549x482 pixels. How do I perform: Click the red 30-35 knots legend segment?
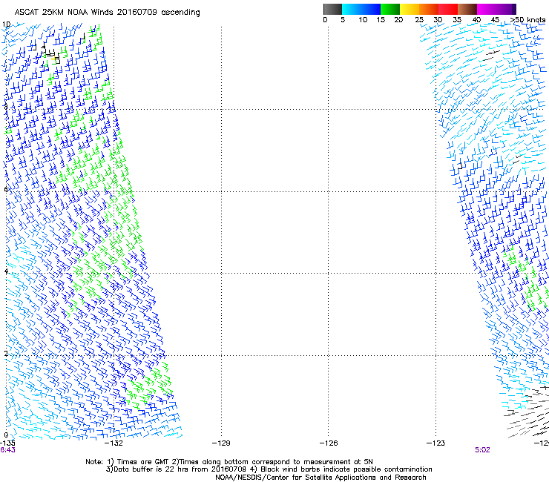tap(448, 9)
